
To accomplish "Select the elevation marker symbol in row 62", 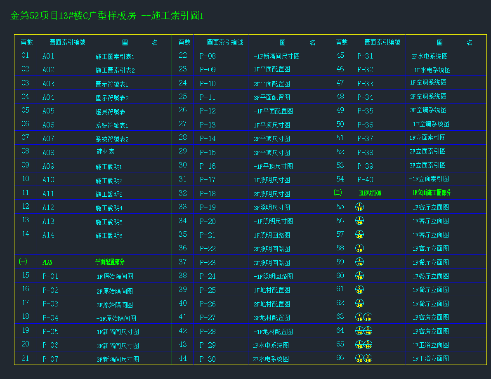I will tap(359, 304).
